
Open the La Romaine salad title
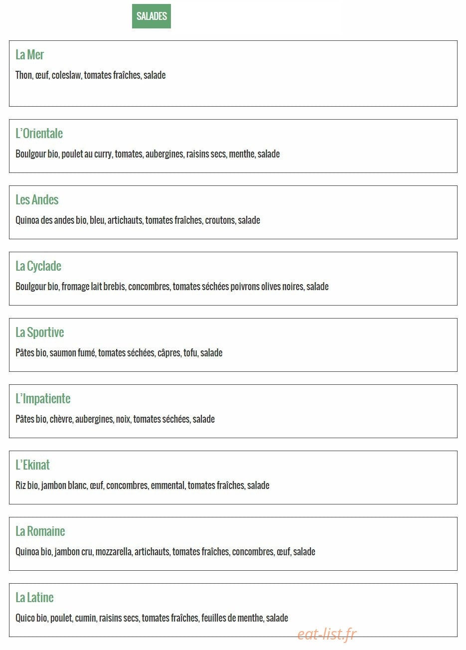[40, 531]
